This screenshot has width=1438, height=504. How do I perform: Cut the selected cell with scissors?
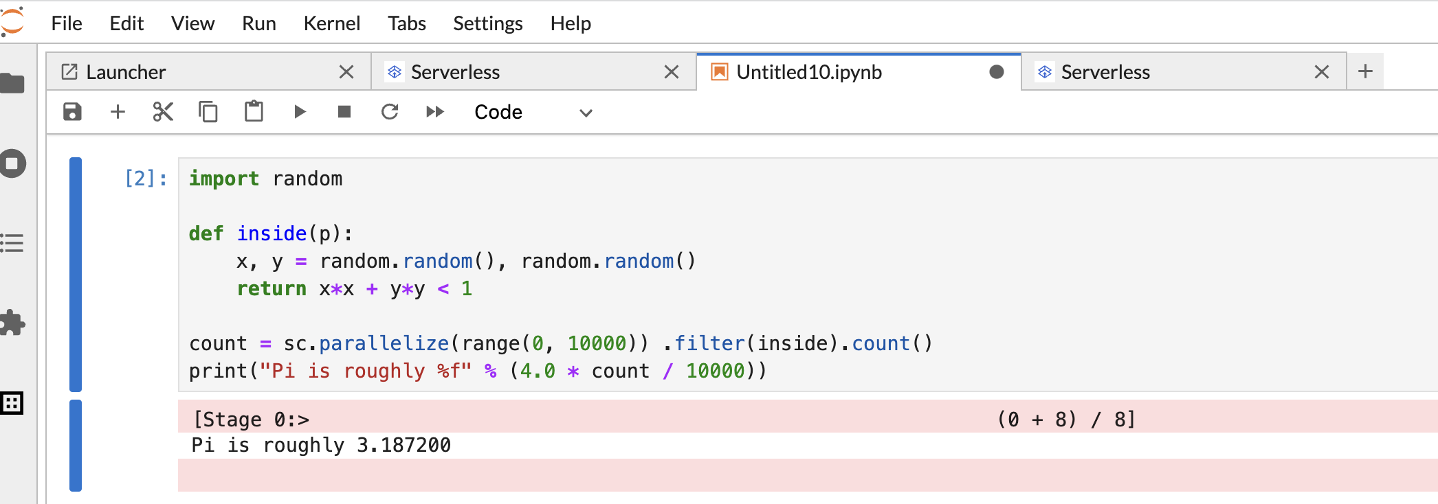point(163,112)
